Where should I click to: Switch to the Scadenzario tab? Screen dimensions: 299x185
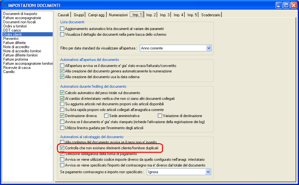coord(211,15)
